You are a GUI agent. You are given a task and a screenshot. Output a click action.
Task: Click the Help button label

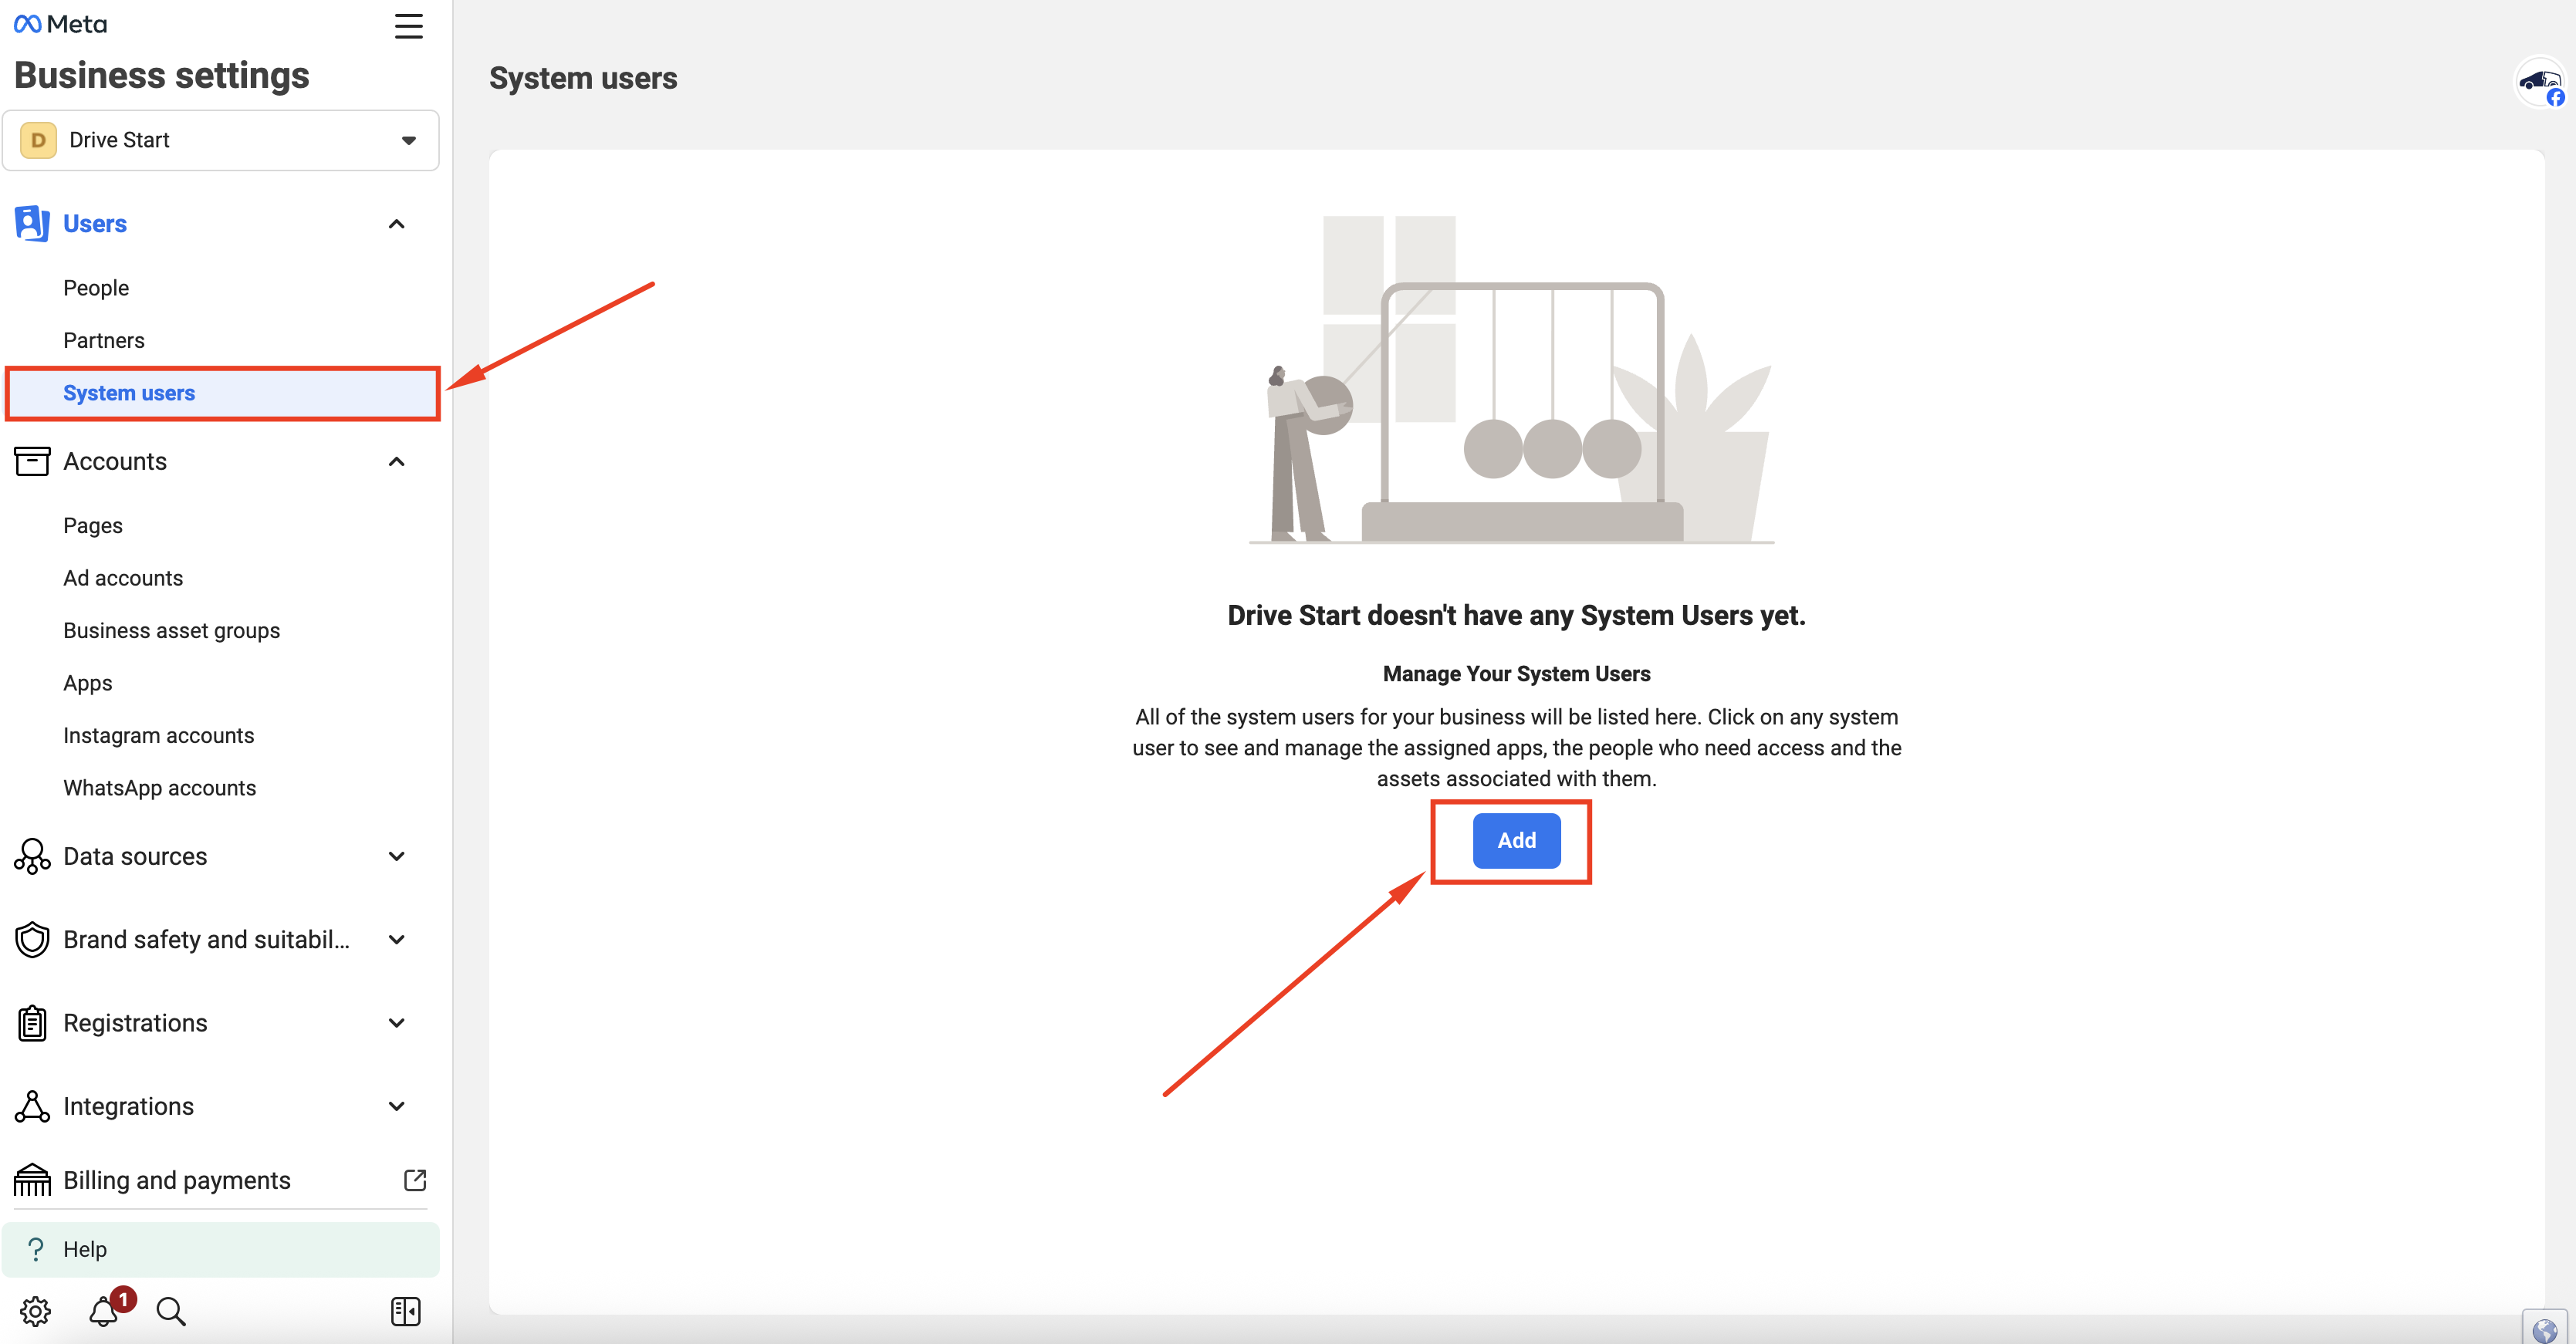click(85, 1249)
